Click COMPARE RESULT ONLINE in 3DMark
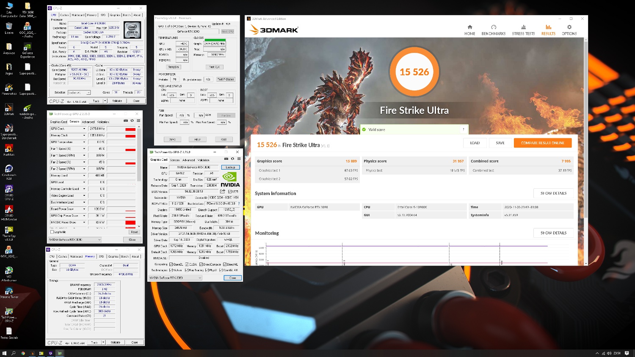The image size is (635, 357). (x=543, y=143)
